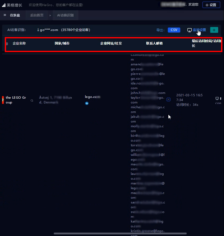This screenshot has height=236, width=224.
Task: Switch to the 仪表盘 tab
Action: click(15, 15)
